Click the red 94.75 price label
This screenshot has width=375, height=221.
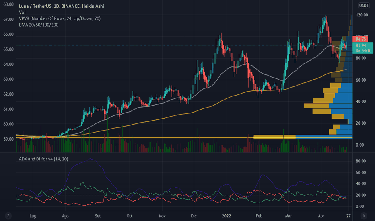click(361, 39)
